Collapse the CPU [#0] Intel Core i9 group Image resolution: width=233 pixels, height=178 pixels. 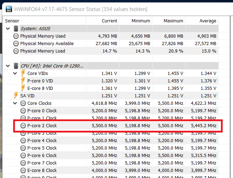coord(8,66)
